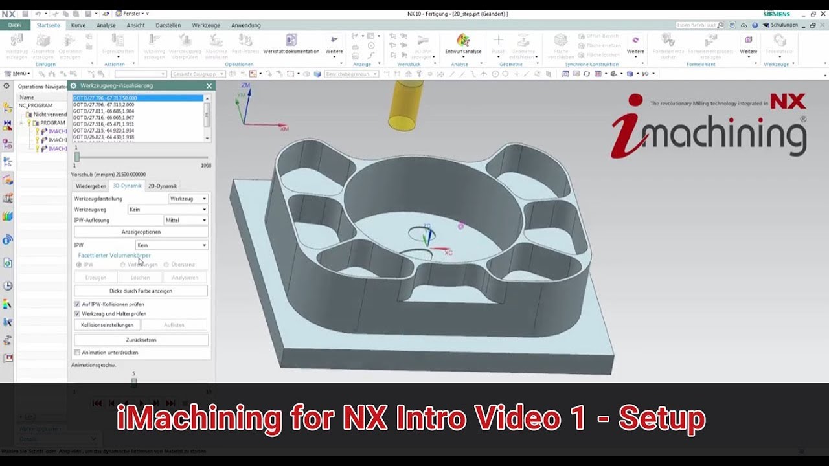Screen dimensions: 829x466
Task: Click the command finder search field
Action: pyautogui.click(x=697, y=25)
